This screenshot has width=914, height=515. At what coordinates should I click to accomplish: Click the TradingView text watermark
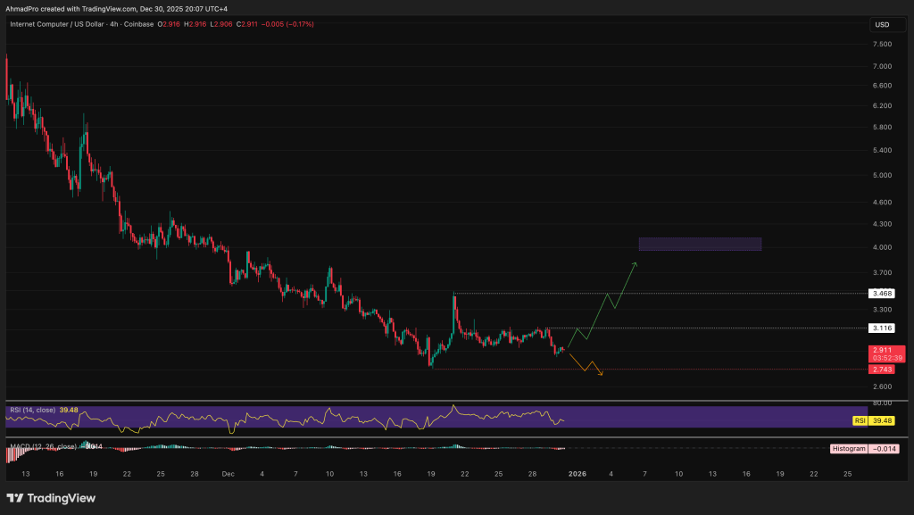tap(60, 498)
